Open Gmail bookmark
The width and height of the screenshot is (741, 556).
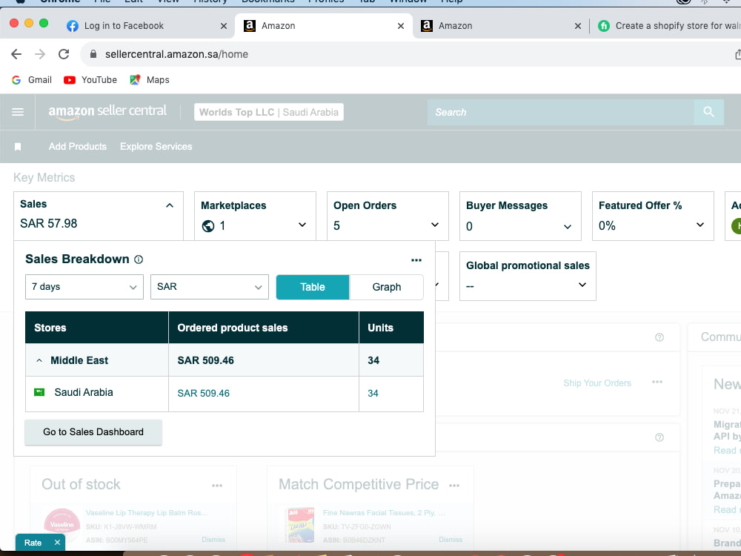(32, 80)
